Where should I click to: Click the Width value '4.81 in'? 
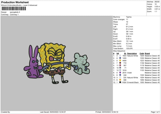tap(157, 9)
